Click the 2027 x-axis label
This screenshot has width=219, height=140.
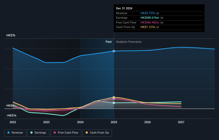[181, 122]
